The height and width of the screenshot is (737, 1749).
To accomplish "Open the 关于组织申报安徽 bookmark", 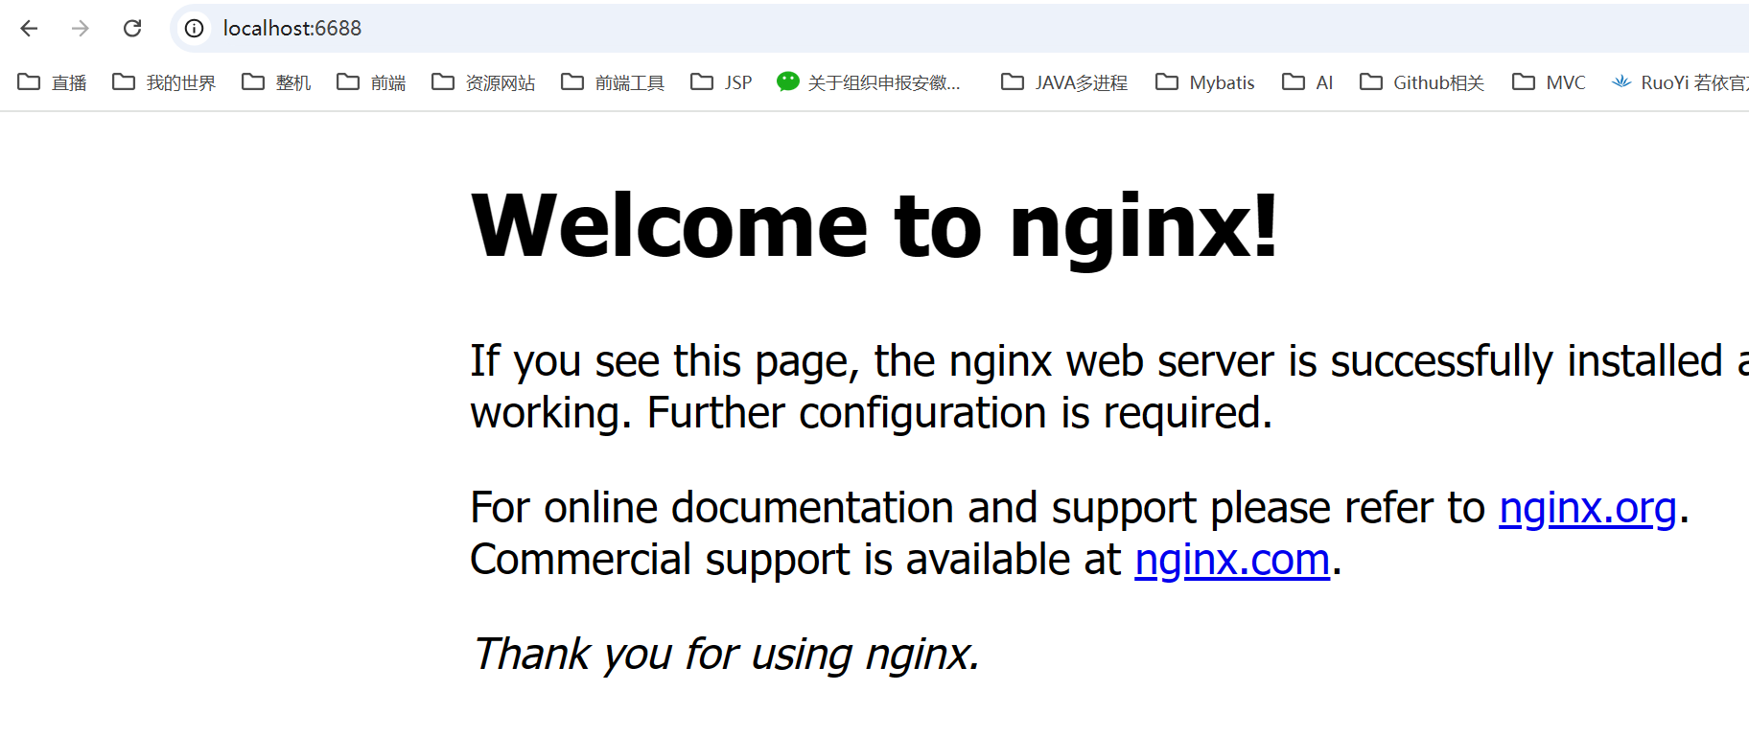I will (x=869, y=82).
